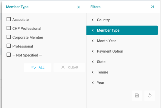Select the Country filter item
Screen dimensions: 161x108
coord(122,20)
